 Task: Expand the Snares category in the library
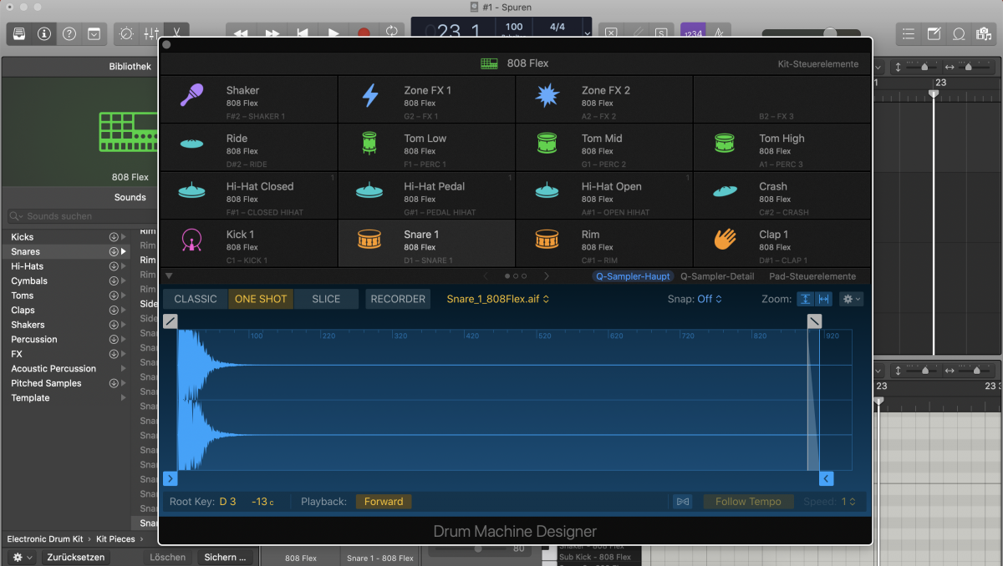(124, 251)
